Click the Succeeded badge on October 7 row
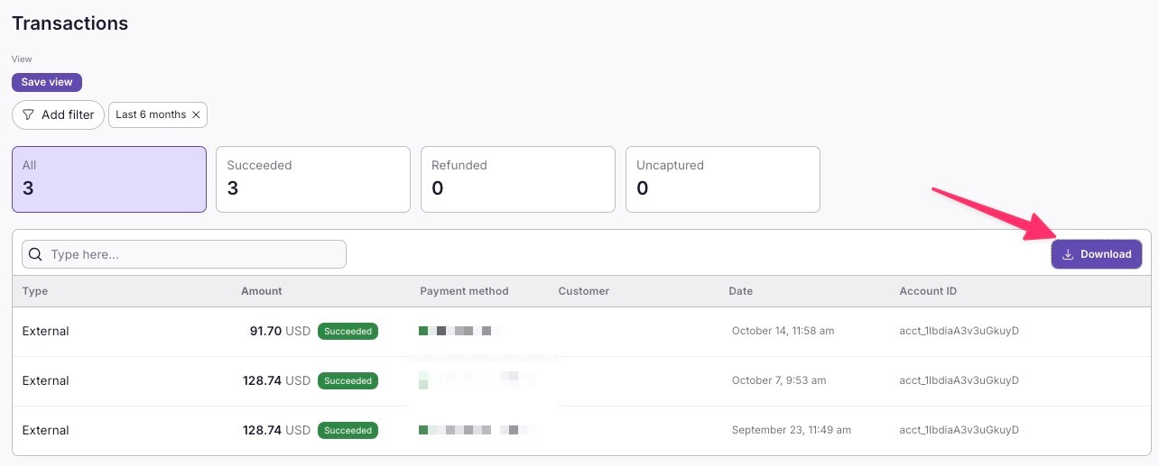1159x466 pixels. [348, 381]
